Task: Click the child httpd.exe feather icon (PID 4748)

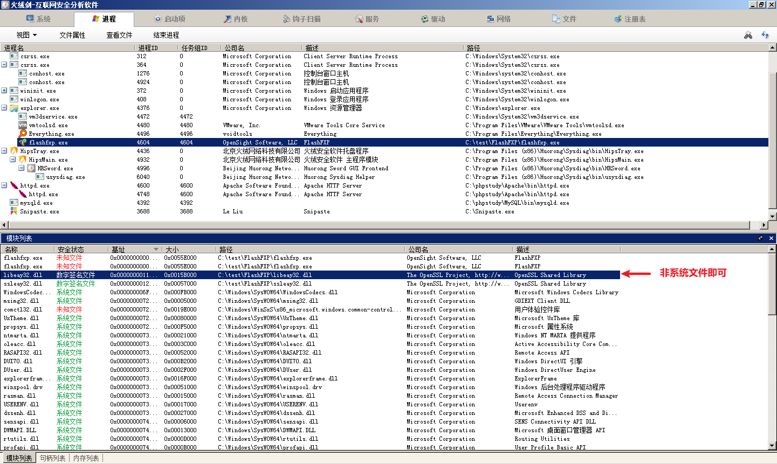Action: click(x=23, y=194)
